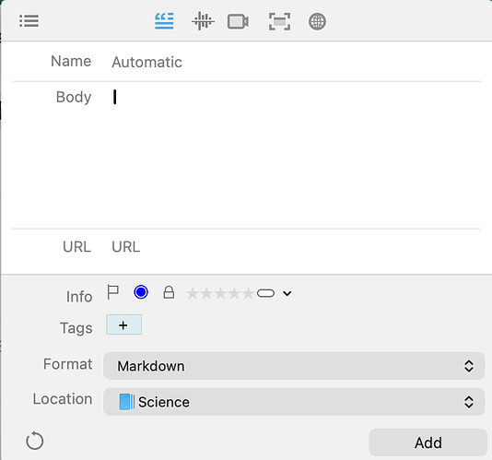
Task: Select the voice note waveform icon
Action: pyautogui.click(x=203, y=21)
